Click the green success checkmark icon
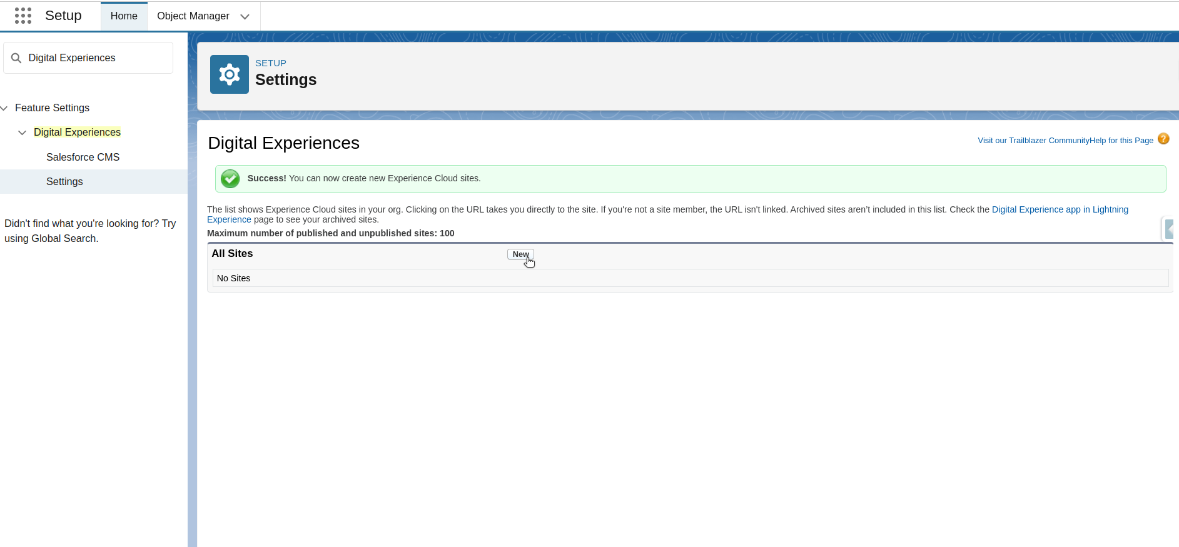 point(230,179)
